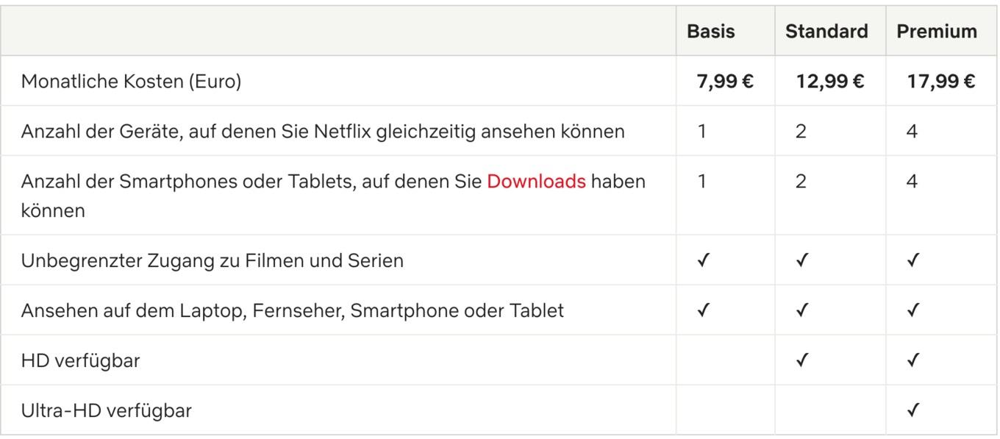1000x439 pixels.
Task: Select the Basis column header
Action: click(710, 31)
